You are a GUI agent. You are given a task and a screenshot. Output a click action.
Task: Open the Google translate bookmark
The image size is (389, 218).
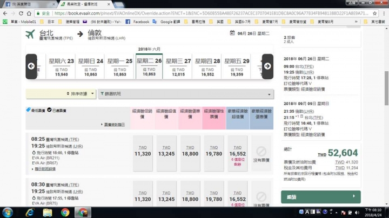pyautogui.click(x=166, y=22)
